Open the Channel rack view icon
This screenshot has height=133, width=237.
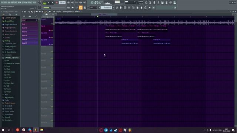(x=125, y=7)
